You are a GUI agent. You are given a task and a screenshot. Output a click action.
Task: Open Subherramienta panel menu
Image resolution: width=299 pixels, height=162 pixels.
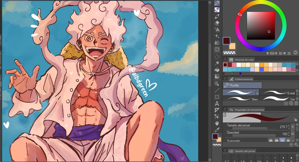(225, 79)
